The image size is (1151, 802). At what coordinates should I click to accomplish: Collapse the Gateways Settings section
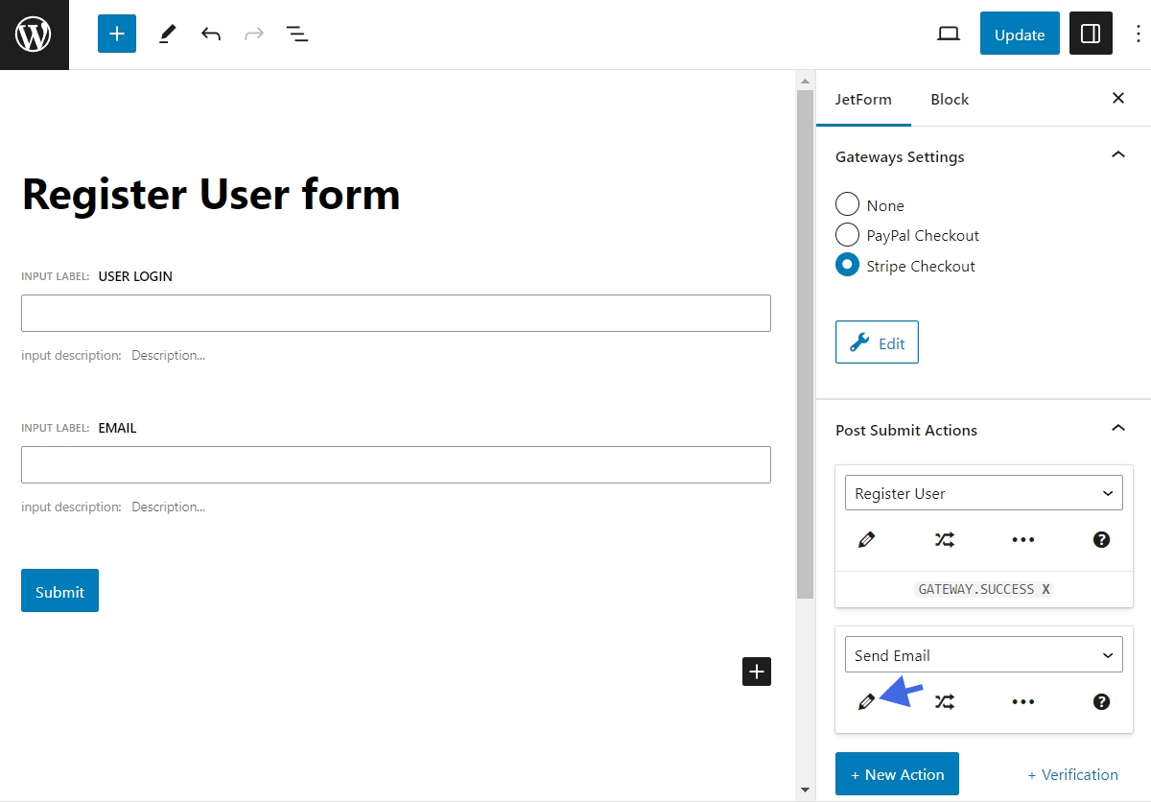tap(1117, 154)
